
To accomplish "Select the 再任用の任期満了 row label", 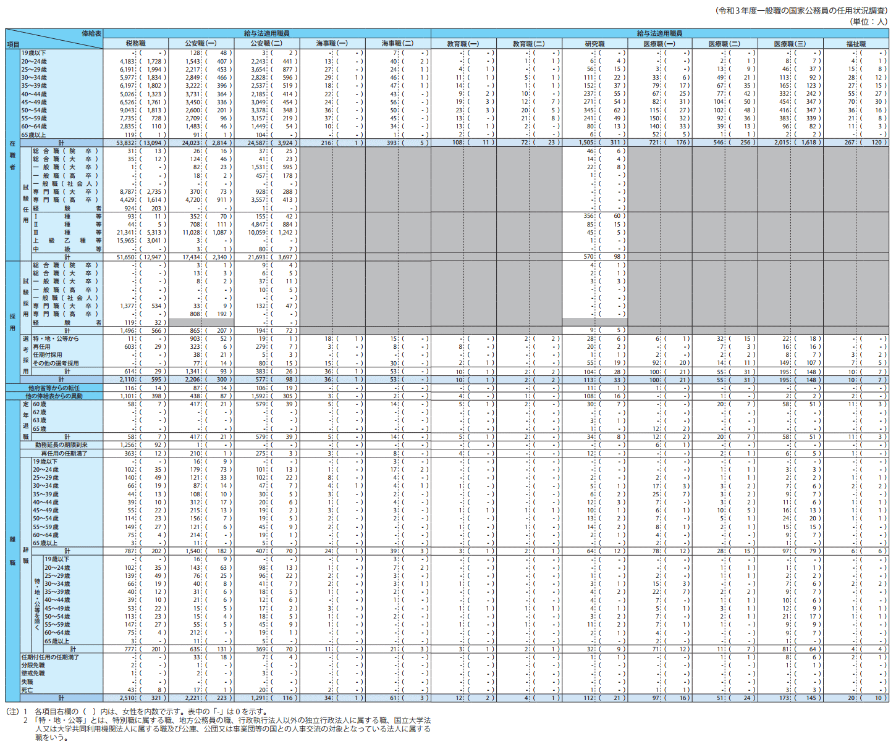I will click(64, 453).
